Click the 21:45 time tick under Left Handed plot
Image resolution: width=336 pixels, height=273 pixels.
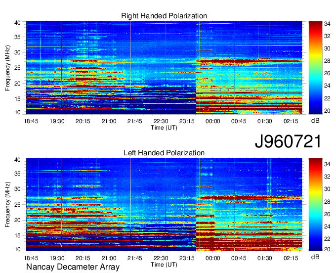[x=135, y=258]
